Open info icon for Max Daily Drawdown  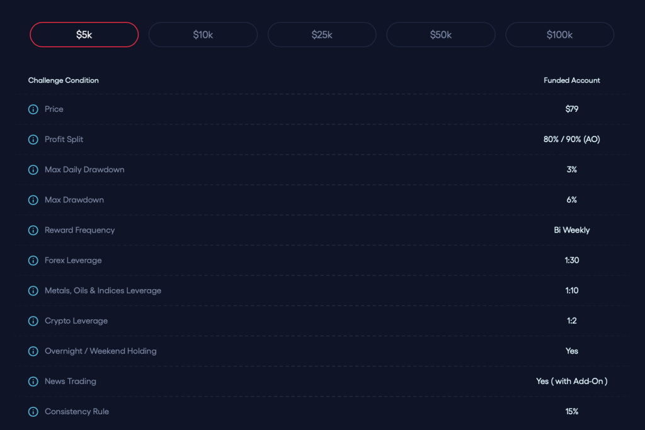tap(33, 170)
